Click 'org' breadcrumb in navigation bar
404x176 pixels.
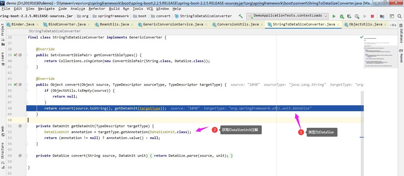pyautogui.click(x=83, y=16)
